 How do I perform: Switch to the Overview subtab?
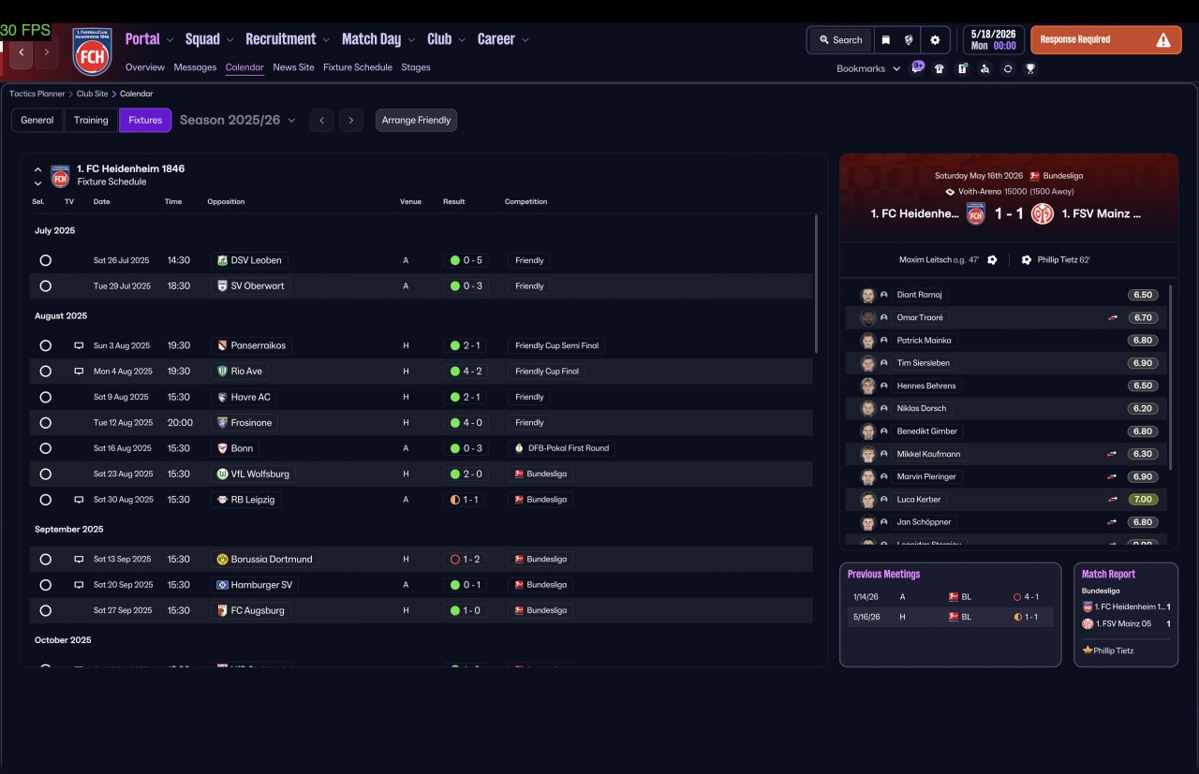coord(144,67)
